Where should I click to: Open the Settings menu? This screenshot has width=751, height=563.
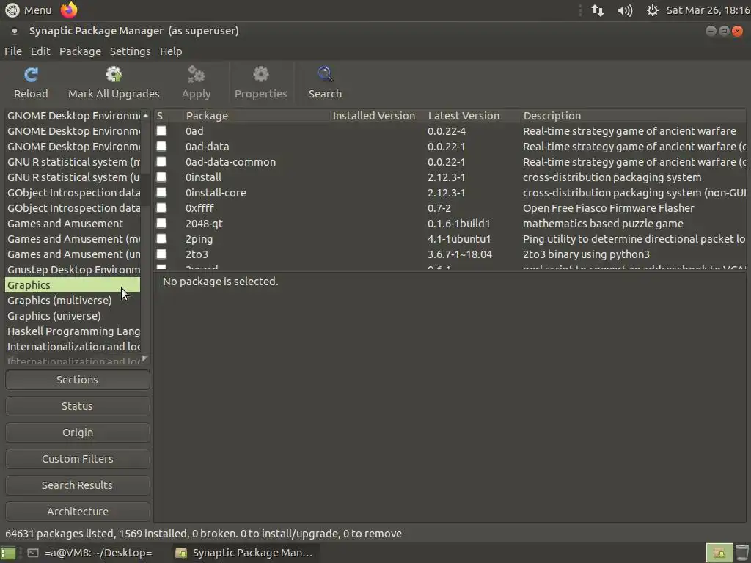tap(130, 51)
